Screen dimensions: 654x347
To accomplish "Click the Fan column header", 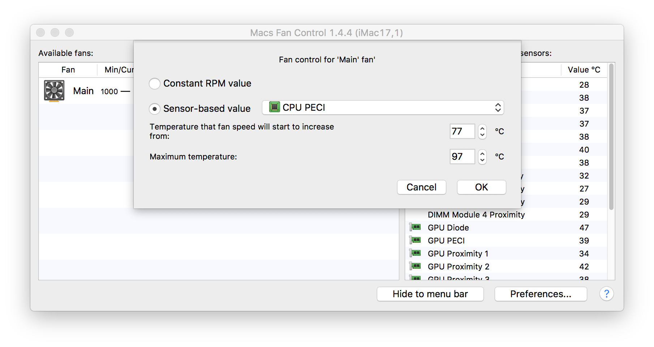I will (68, 70).
